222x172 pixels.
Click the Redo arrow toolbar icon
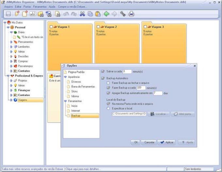(74, 14)
